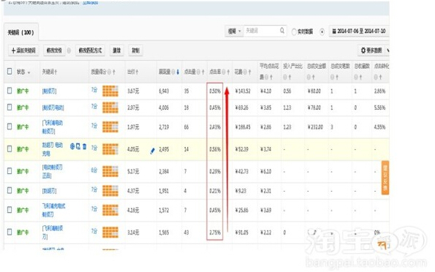Click the 修改出价 button
Viewport: 435px width, 272px height.
point(54,50)
